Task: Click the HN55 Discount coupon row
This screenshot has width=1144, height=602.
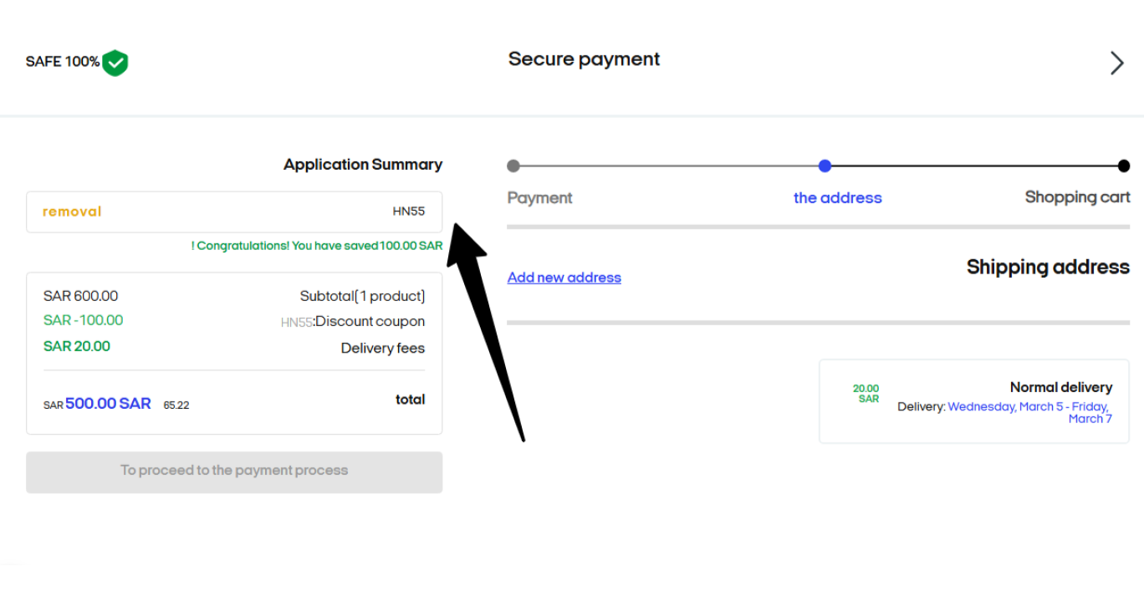Action: 234,321
